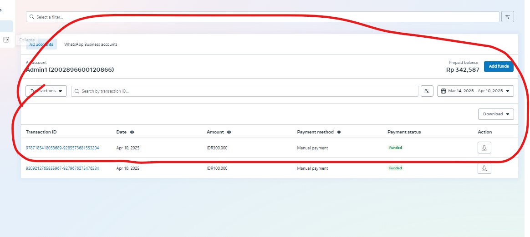The height and width of the screenshot is (237, 530).
Task: Open transaction ID starting with 9787185418058689
Action: tap(62, 148)
